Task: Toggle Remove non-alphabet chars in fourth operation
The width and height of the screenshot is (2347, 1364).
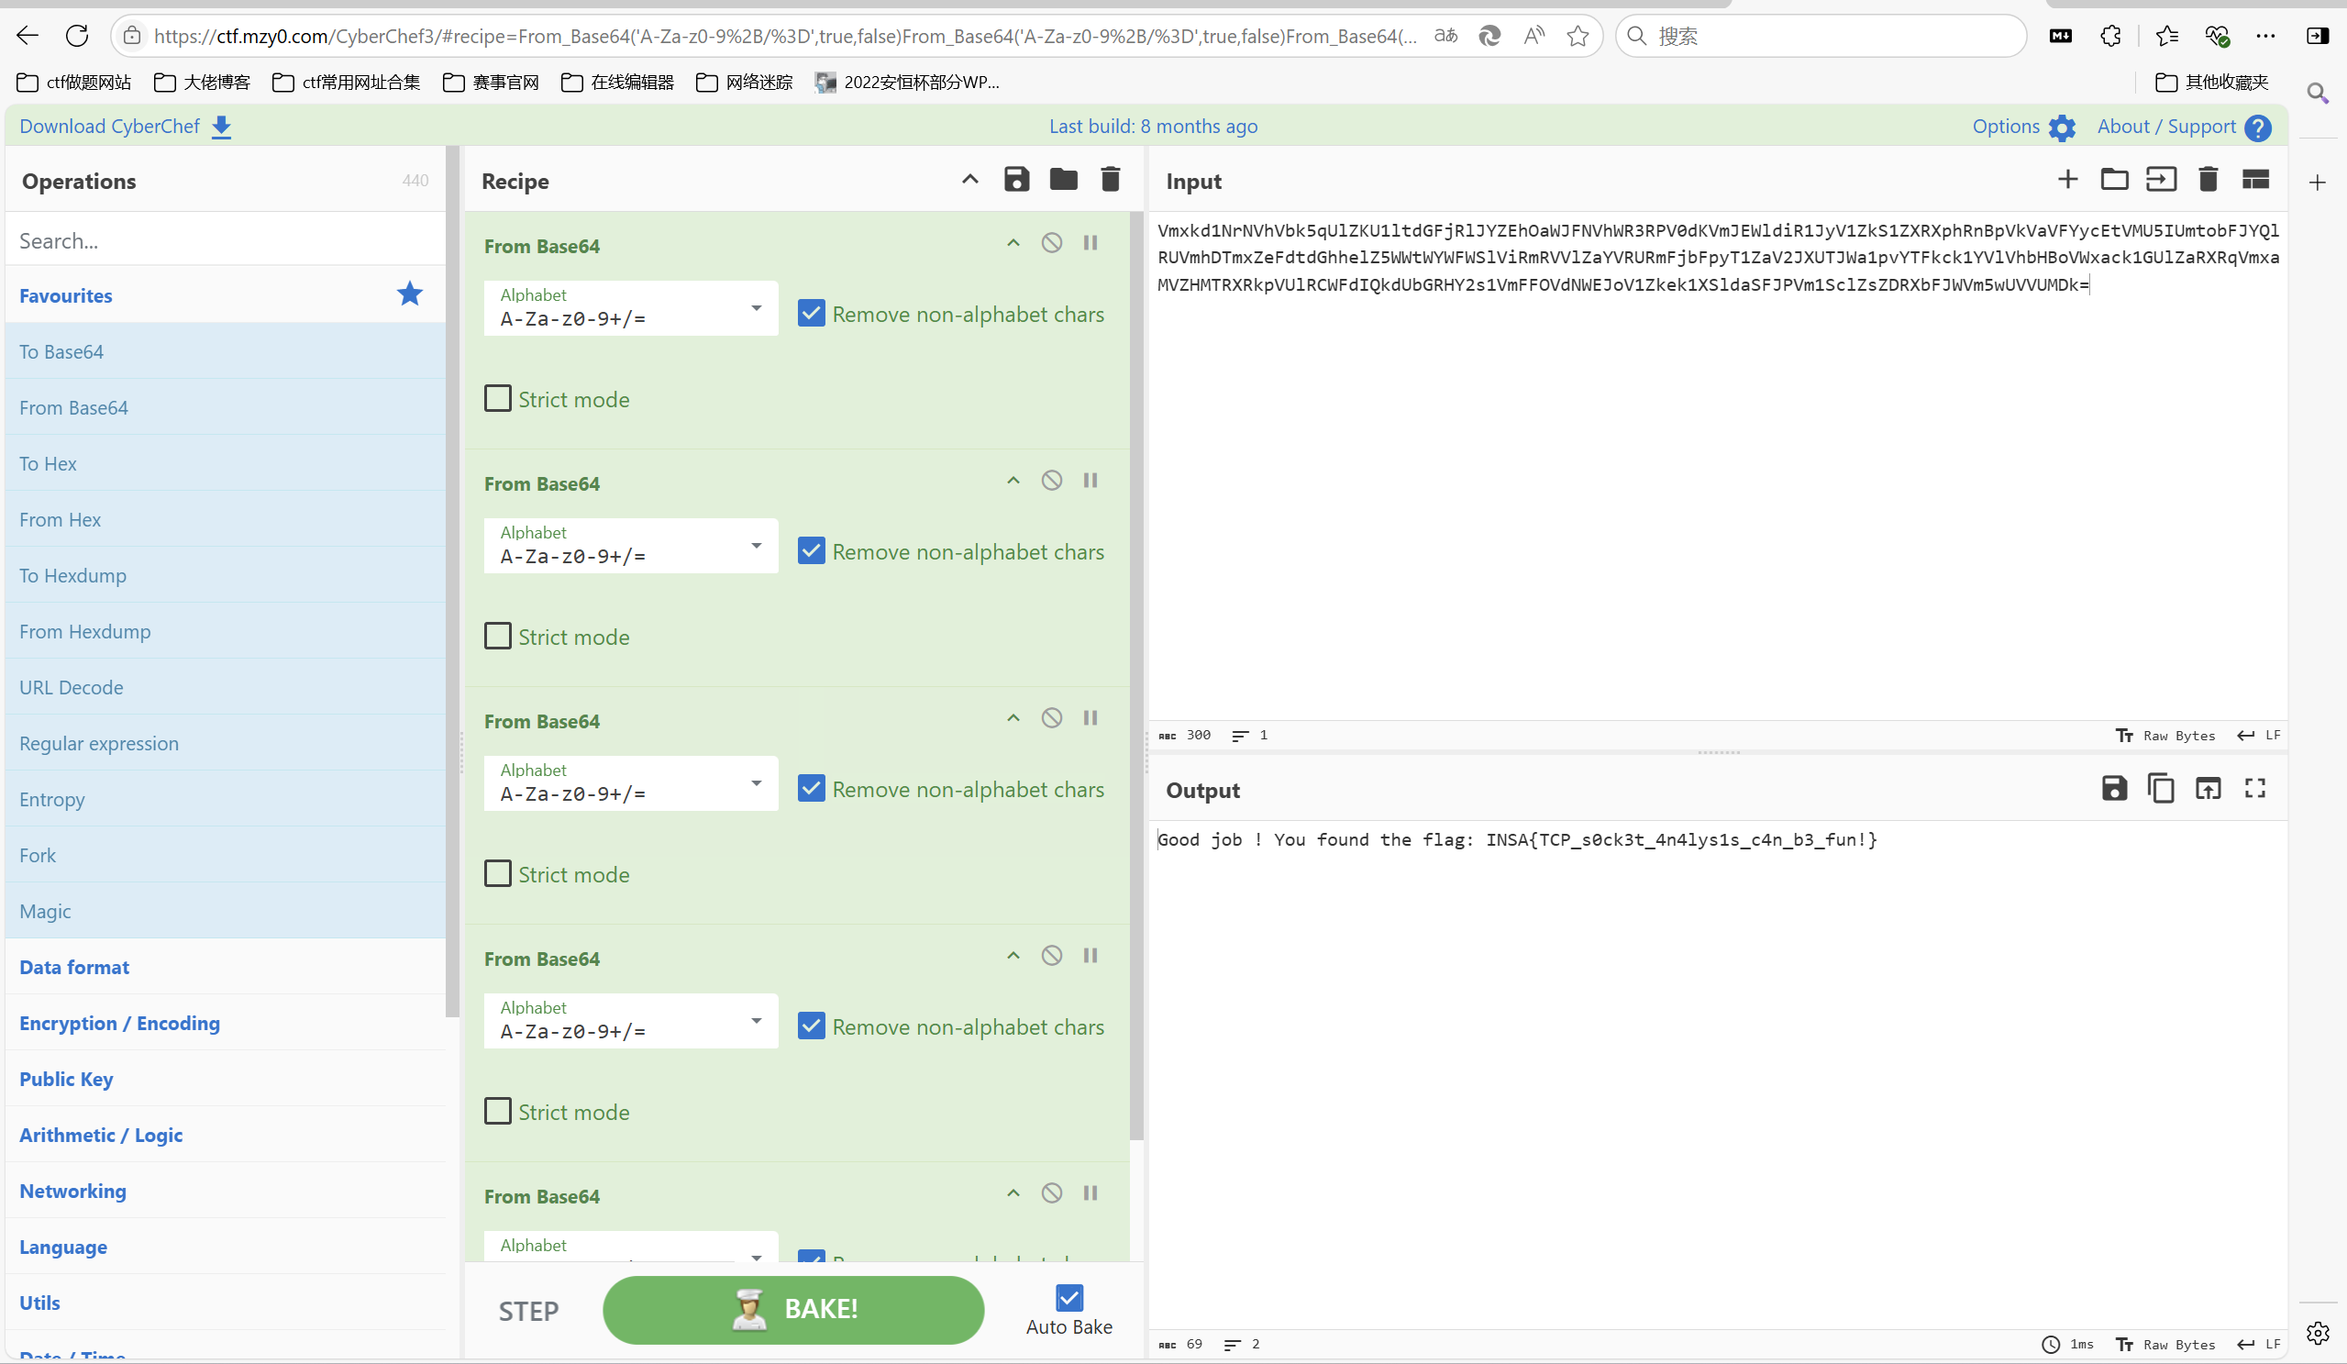Action: point(811,1026)
